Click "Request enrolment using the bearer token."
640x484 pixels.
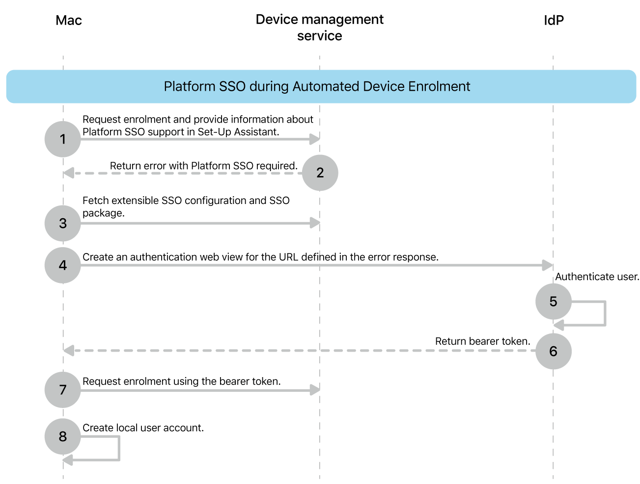(182, 382)
